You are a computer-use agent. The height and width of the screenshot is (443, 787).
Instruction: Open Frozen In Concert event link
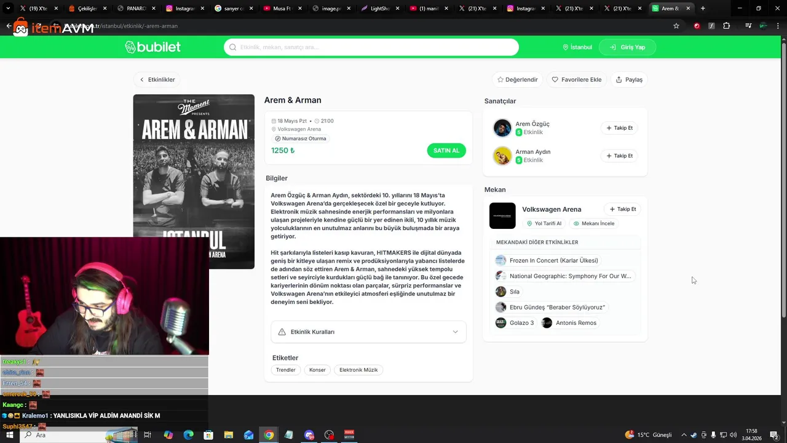(x=547, y=260)
